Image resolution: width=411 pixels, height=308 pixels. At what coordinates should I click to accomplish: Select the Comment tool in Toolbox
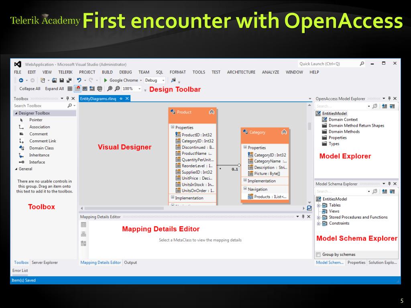pyautogui.click(x=39, y=134)
